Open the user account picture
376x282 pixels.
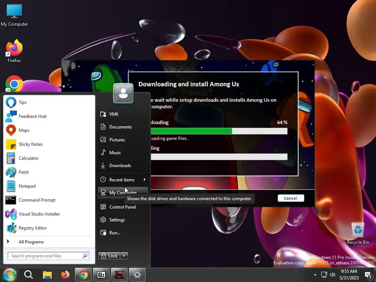tap(123, 93)
